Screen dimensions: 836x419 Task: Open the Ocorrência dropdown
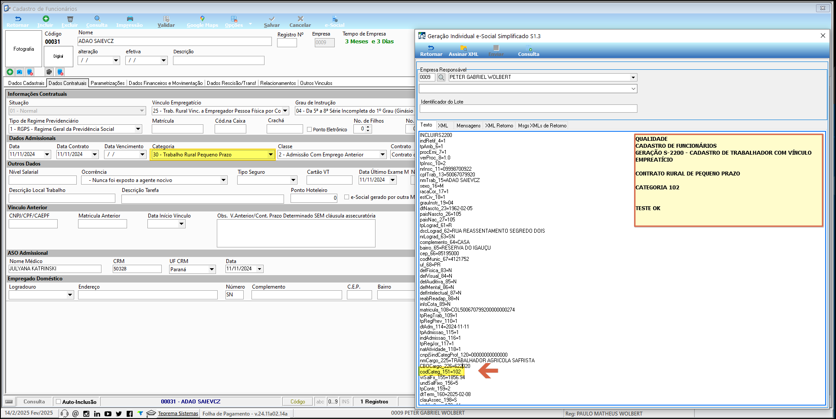[x=223, y=180]
